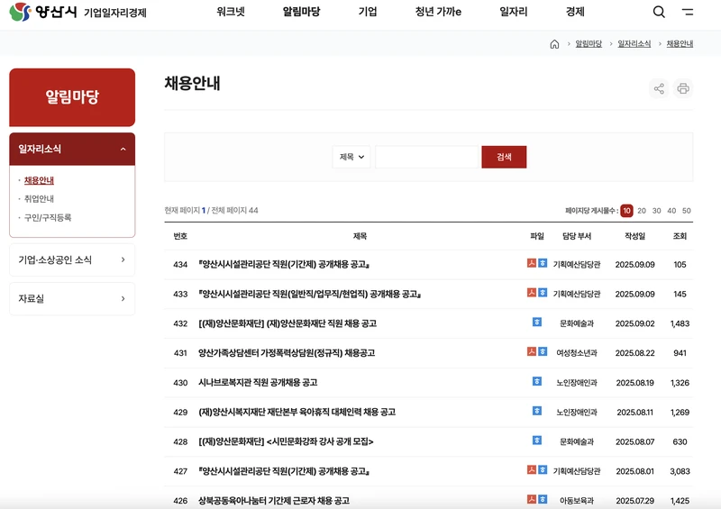This screenshot has width=721, height=509.
Task: Download HWP attachment for post 427
Action: (x=543, y=469)
